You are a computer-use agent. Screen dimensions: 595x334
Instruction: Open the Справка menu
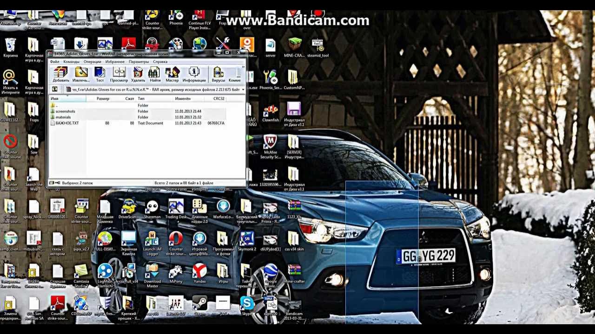coord(160,62)
